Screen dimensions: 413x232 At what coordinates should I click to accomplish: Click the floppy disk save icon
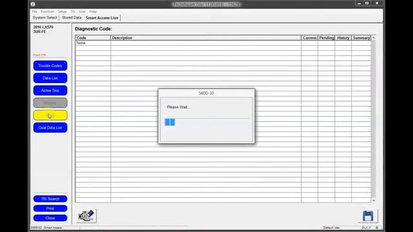(x=368, y=216)
